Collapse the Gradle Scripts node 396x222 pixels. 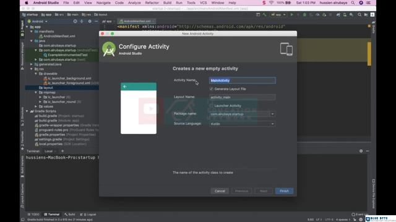(x=27, y=111)
